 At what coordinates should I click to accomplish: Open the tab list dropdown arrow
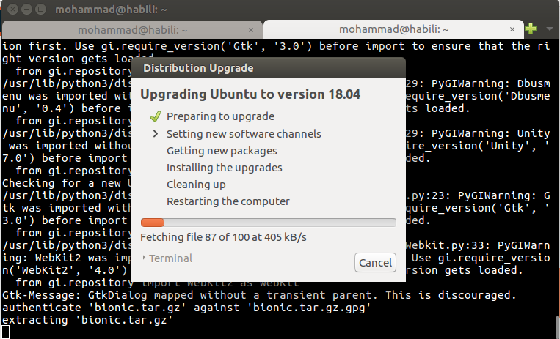(549, 29)
